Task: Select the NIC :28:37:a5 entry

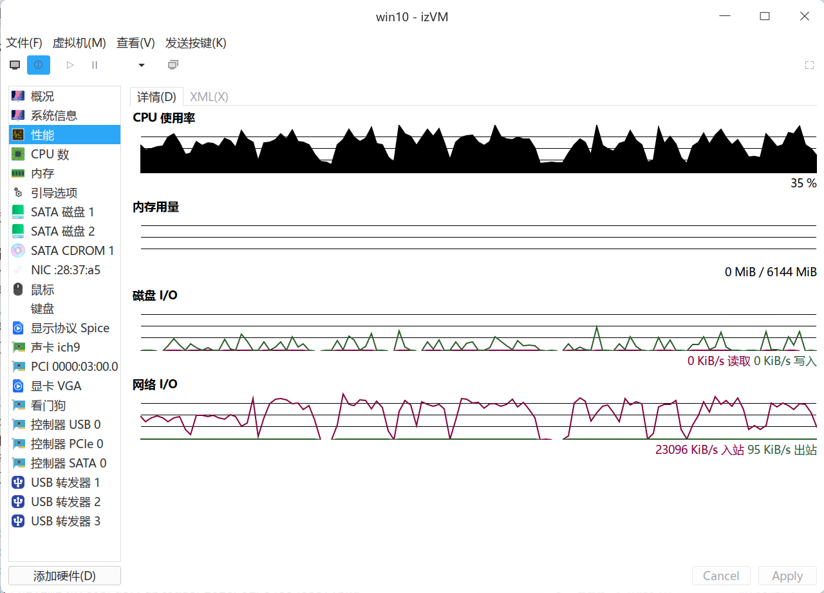Action: (x=64, y=270)
